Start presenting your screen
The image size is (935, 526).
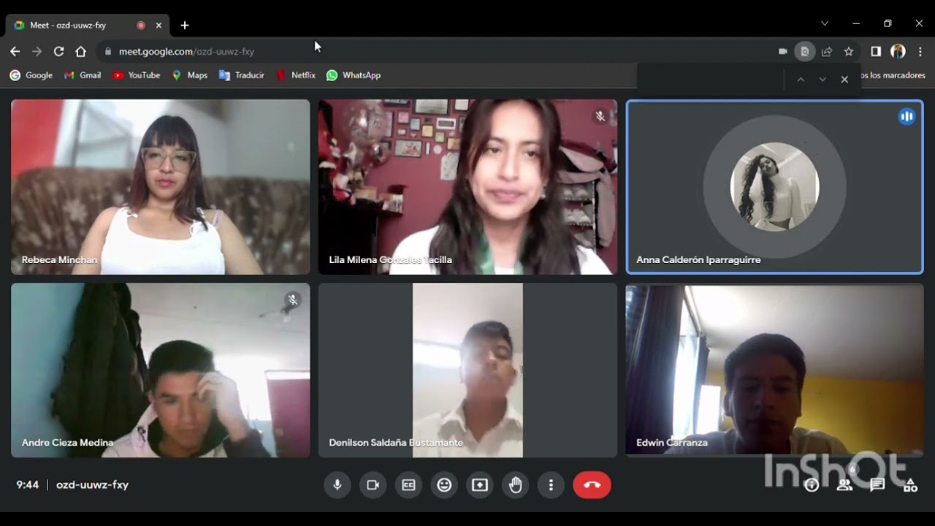(480, 485)
